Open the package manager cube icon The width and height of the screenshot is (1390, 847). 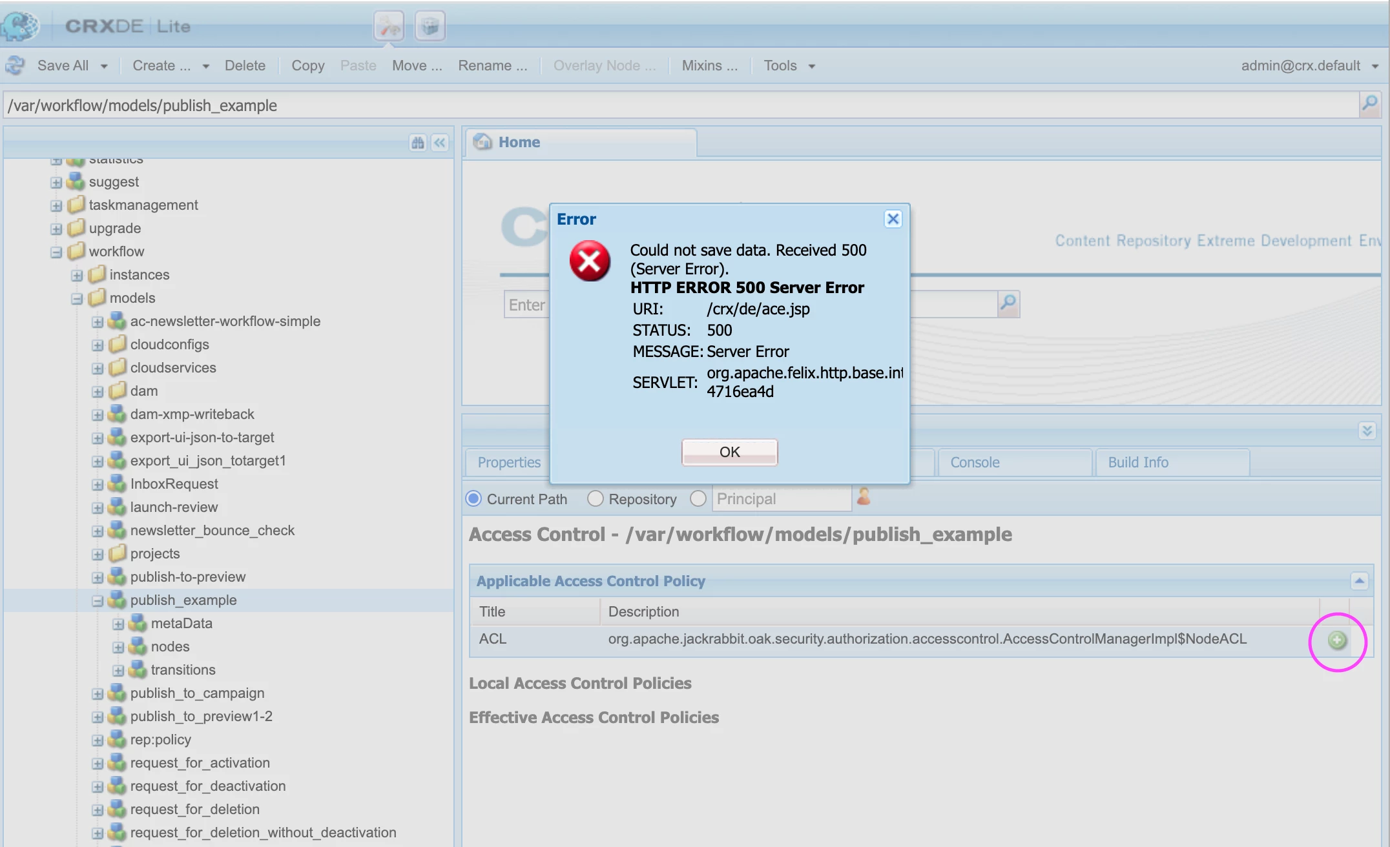(x=430, y=26)
